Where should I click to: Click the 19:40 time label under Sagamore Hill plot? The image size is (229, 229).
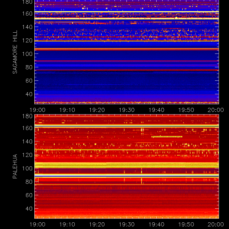click(x=156, y=110)
